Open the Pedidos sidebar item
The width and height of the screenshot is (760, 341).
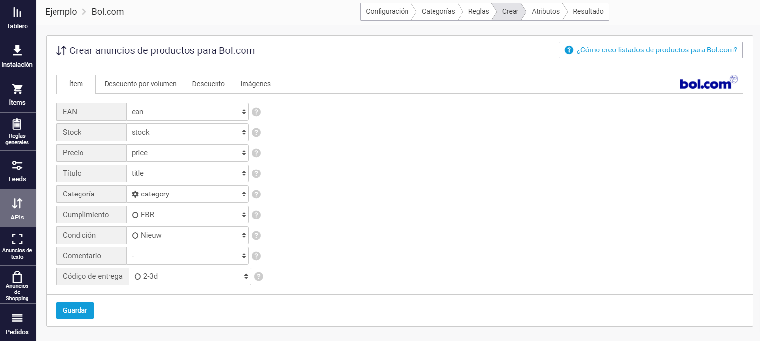click(x=18, y=322)
